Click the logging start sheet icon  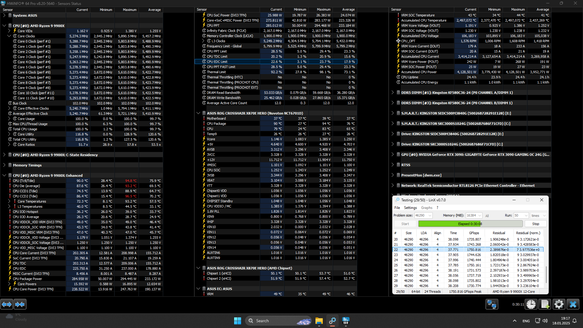(545, 304)
